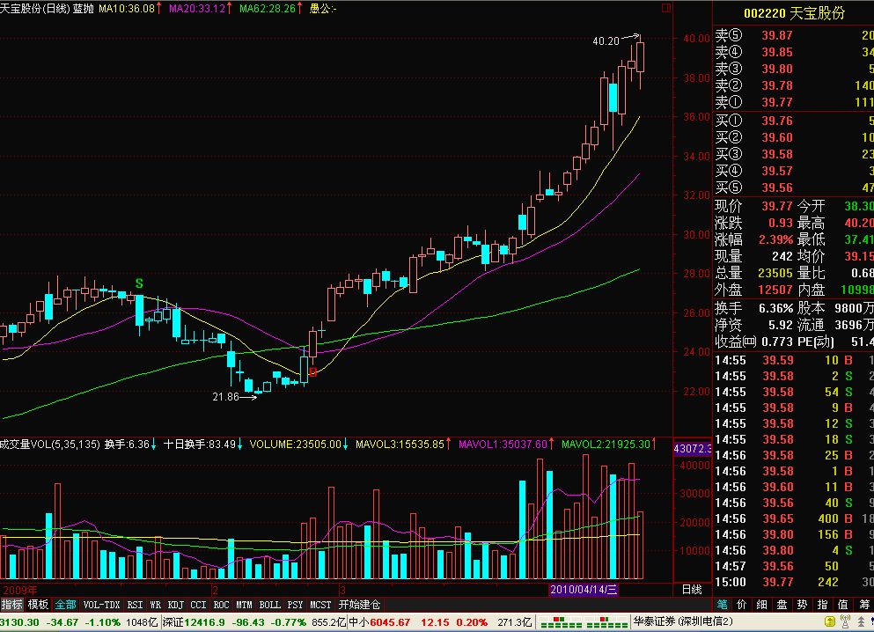
Task: Select the 全部 tab
Action: coord(65,605)
